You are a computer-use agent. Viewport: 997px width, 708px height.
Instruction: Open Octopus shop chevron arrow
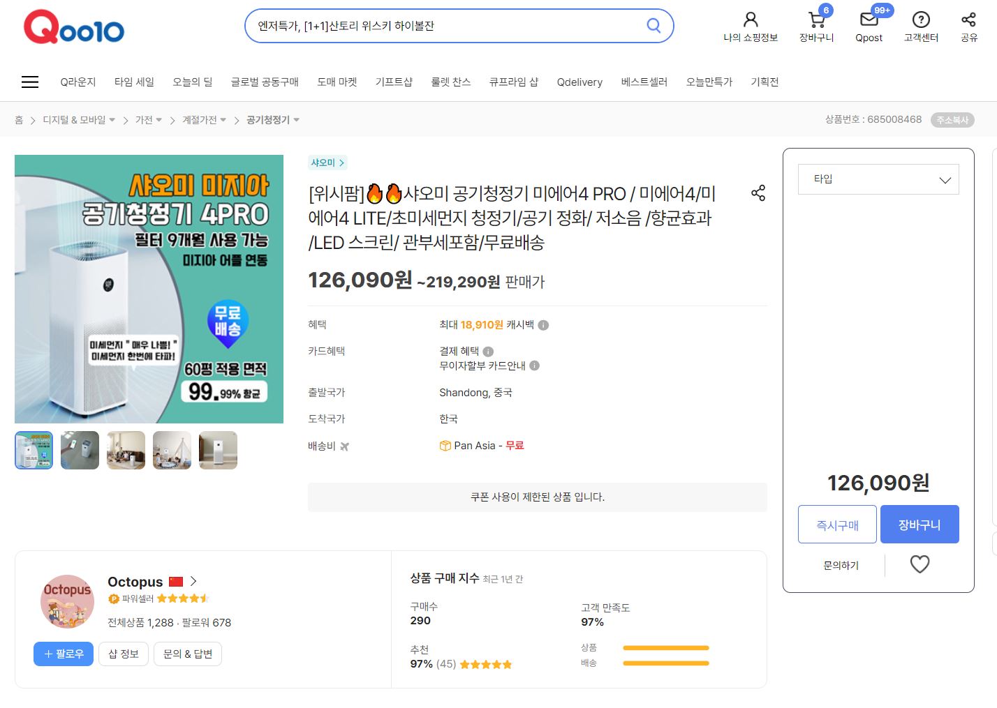193,581
